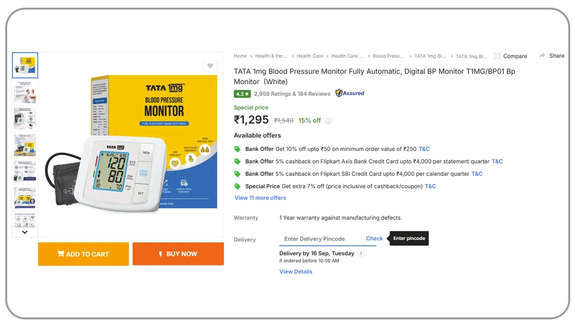Click the delivery date question mark icon
This screenshot has width=575, height=327.
[x=361, y=254]
